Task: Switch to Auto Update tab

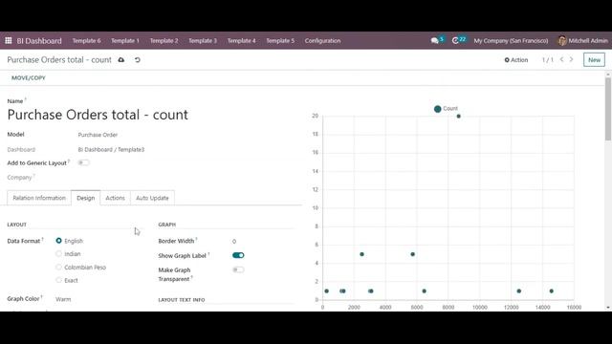Action: [x=152, y=198]
